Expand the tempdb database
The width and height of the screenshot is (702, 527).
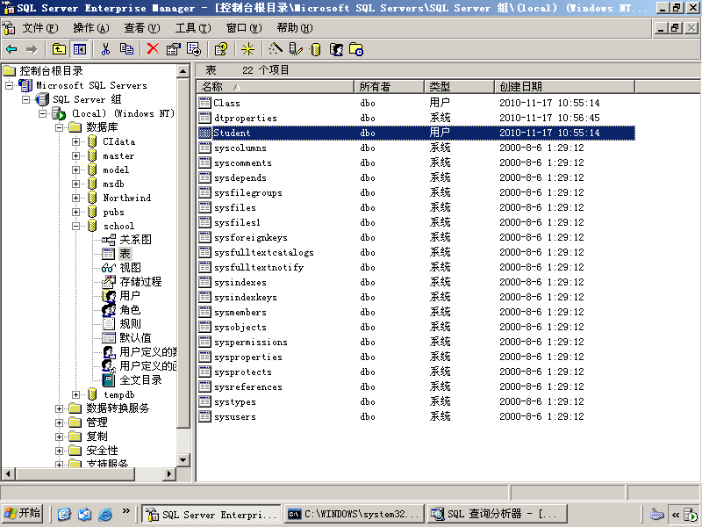(76, 394)
